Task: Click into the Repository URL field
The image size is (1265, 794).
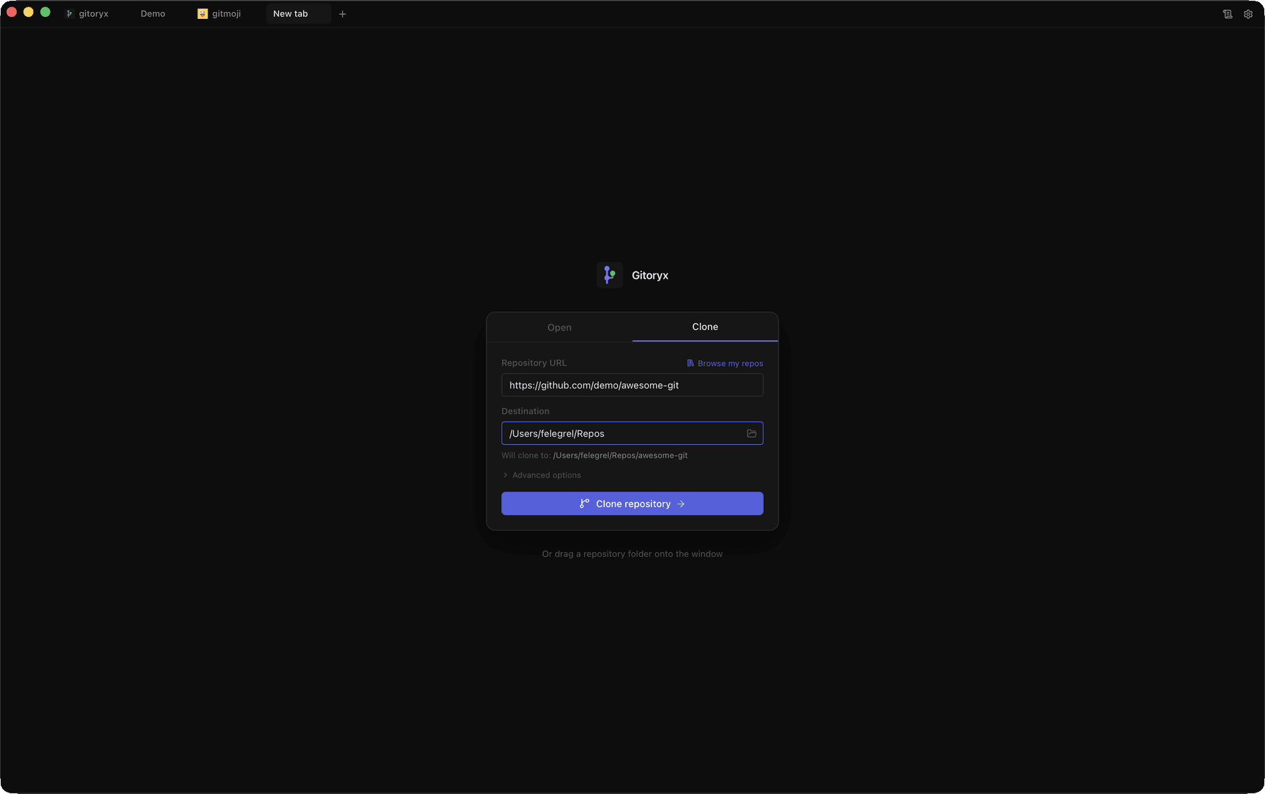Action: (632, 385)
